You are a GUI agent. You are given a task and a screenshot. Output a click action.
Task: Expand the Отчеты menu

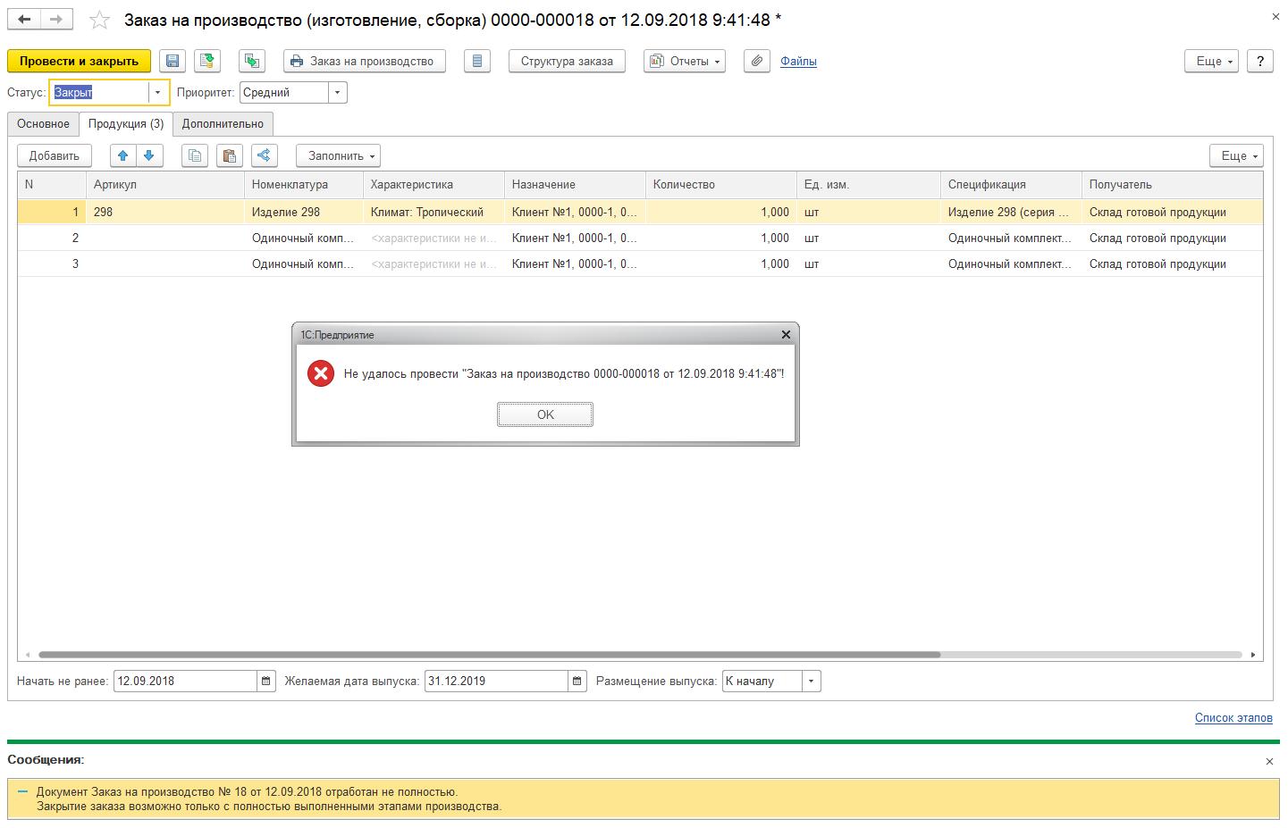[685, 61]
